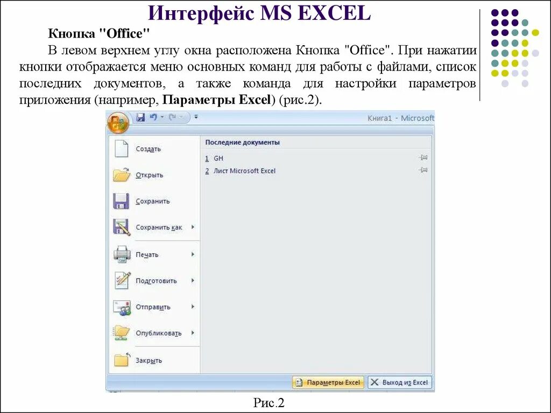Screen dimensions: 551x413
Task: Click the floppy disk icon for Сохранить
Action: pos(121,201)
